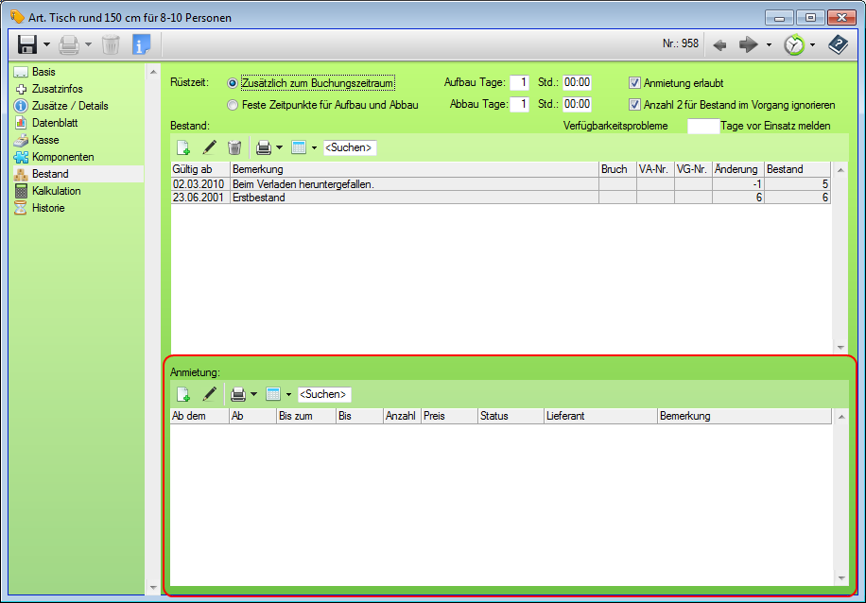Click the help book icon
Viewport: 866px width, 603px height.
[x=838, y=44]
